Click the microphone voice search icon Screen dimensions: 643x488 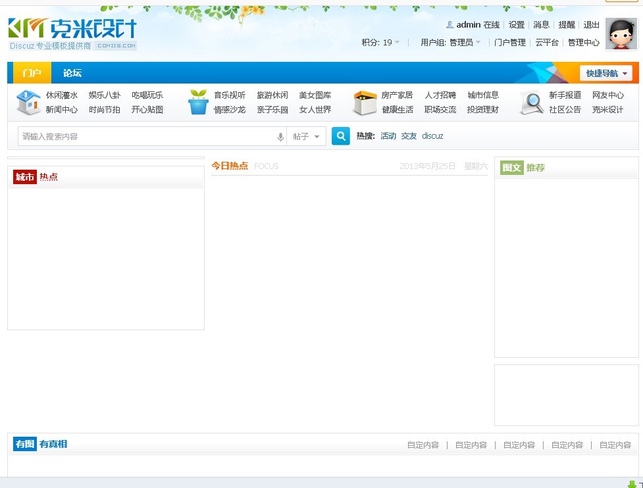280,137
